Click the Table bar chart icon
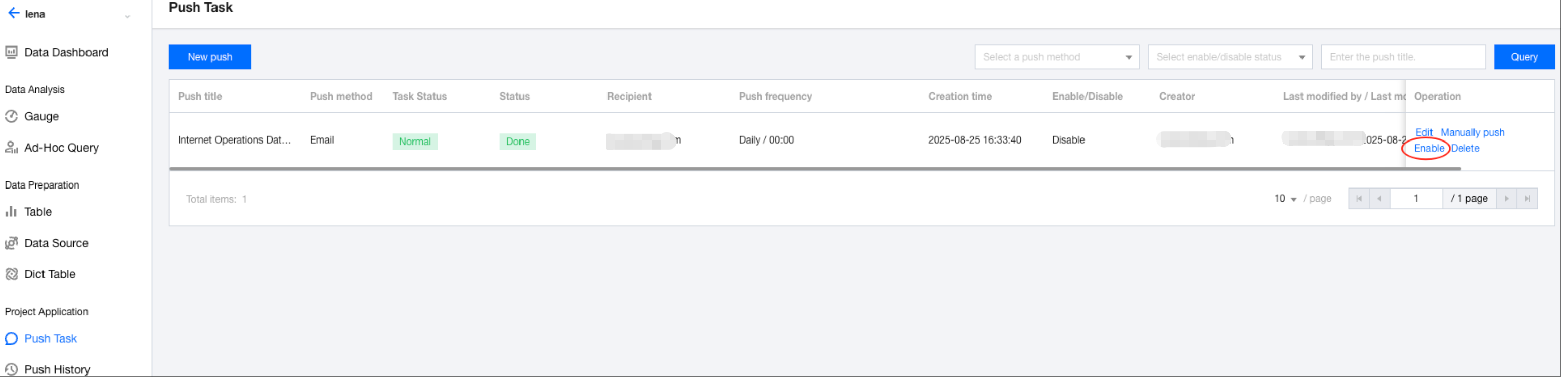The height and width of the screenshot is (377, 1561). [x=11, y=212]
